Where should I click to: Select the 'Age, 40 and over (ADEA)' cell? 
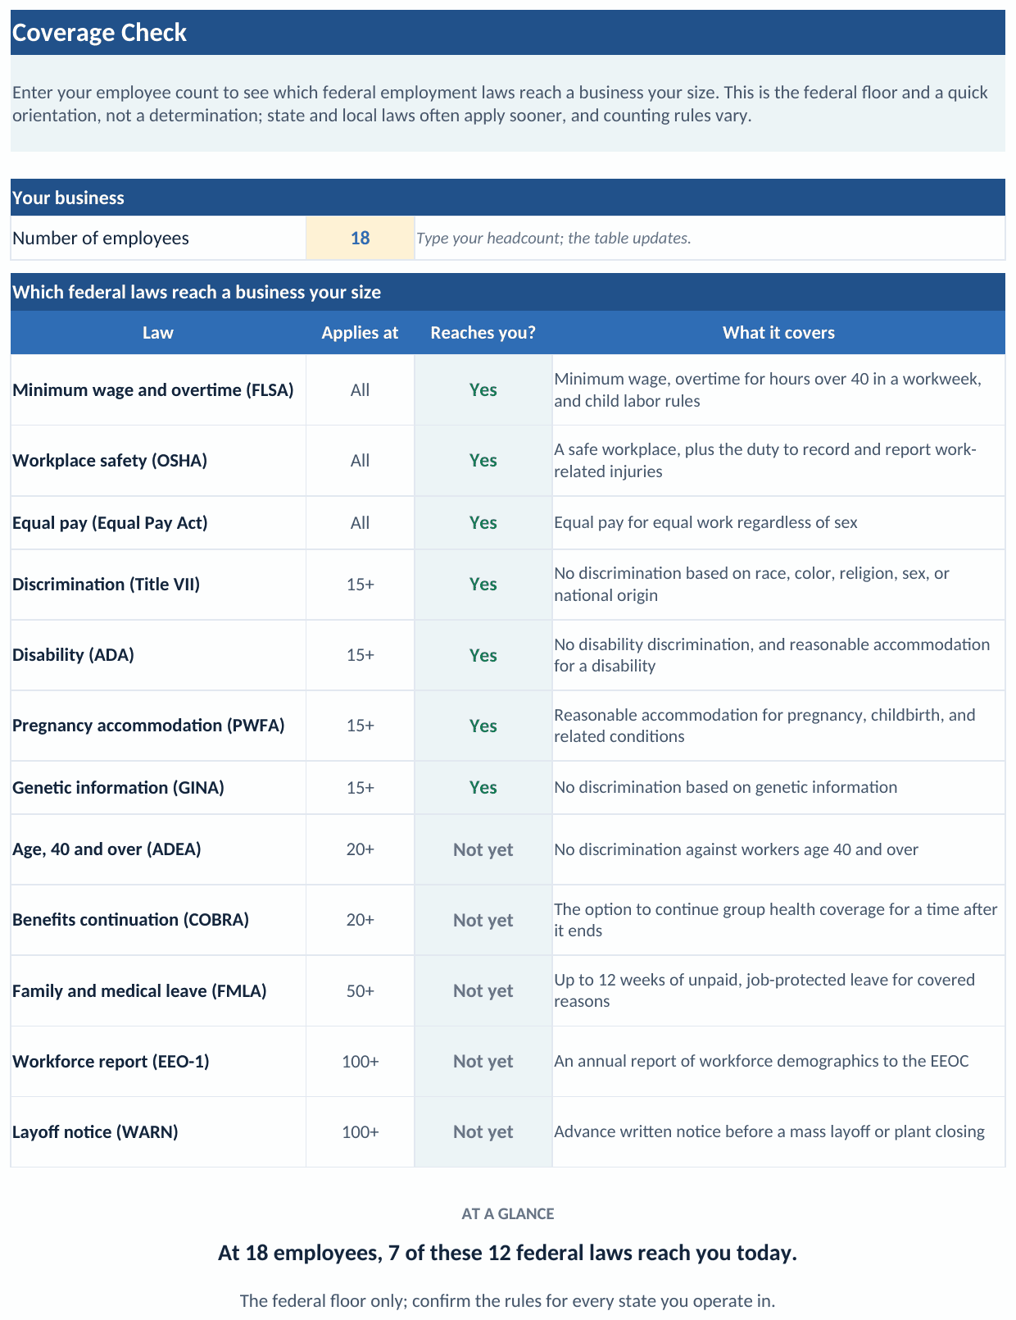pos(158,849)
